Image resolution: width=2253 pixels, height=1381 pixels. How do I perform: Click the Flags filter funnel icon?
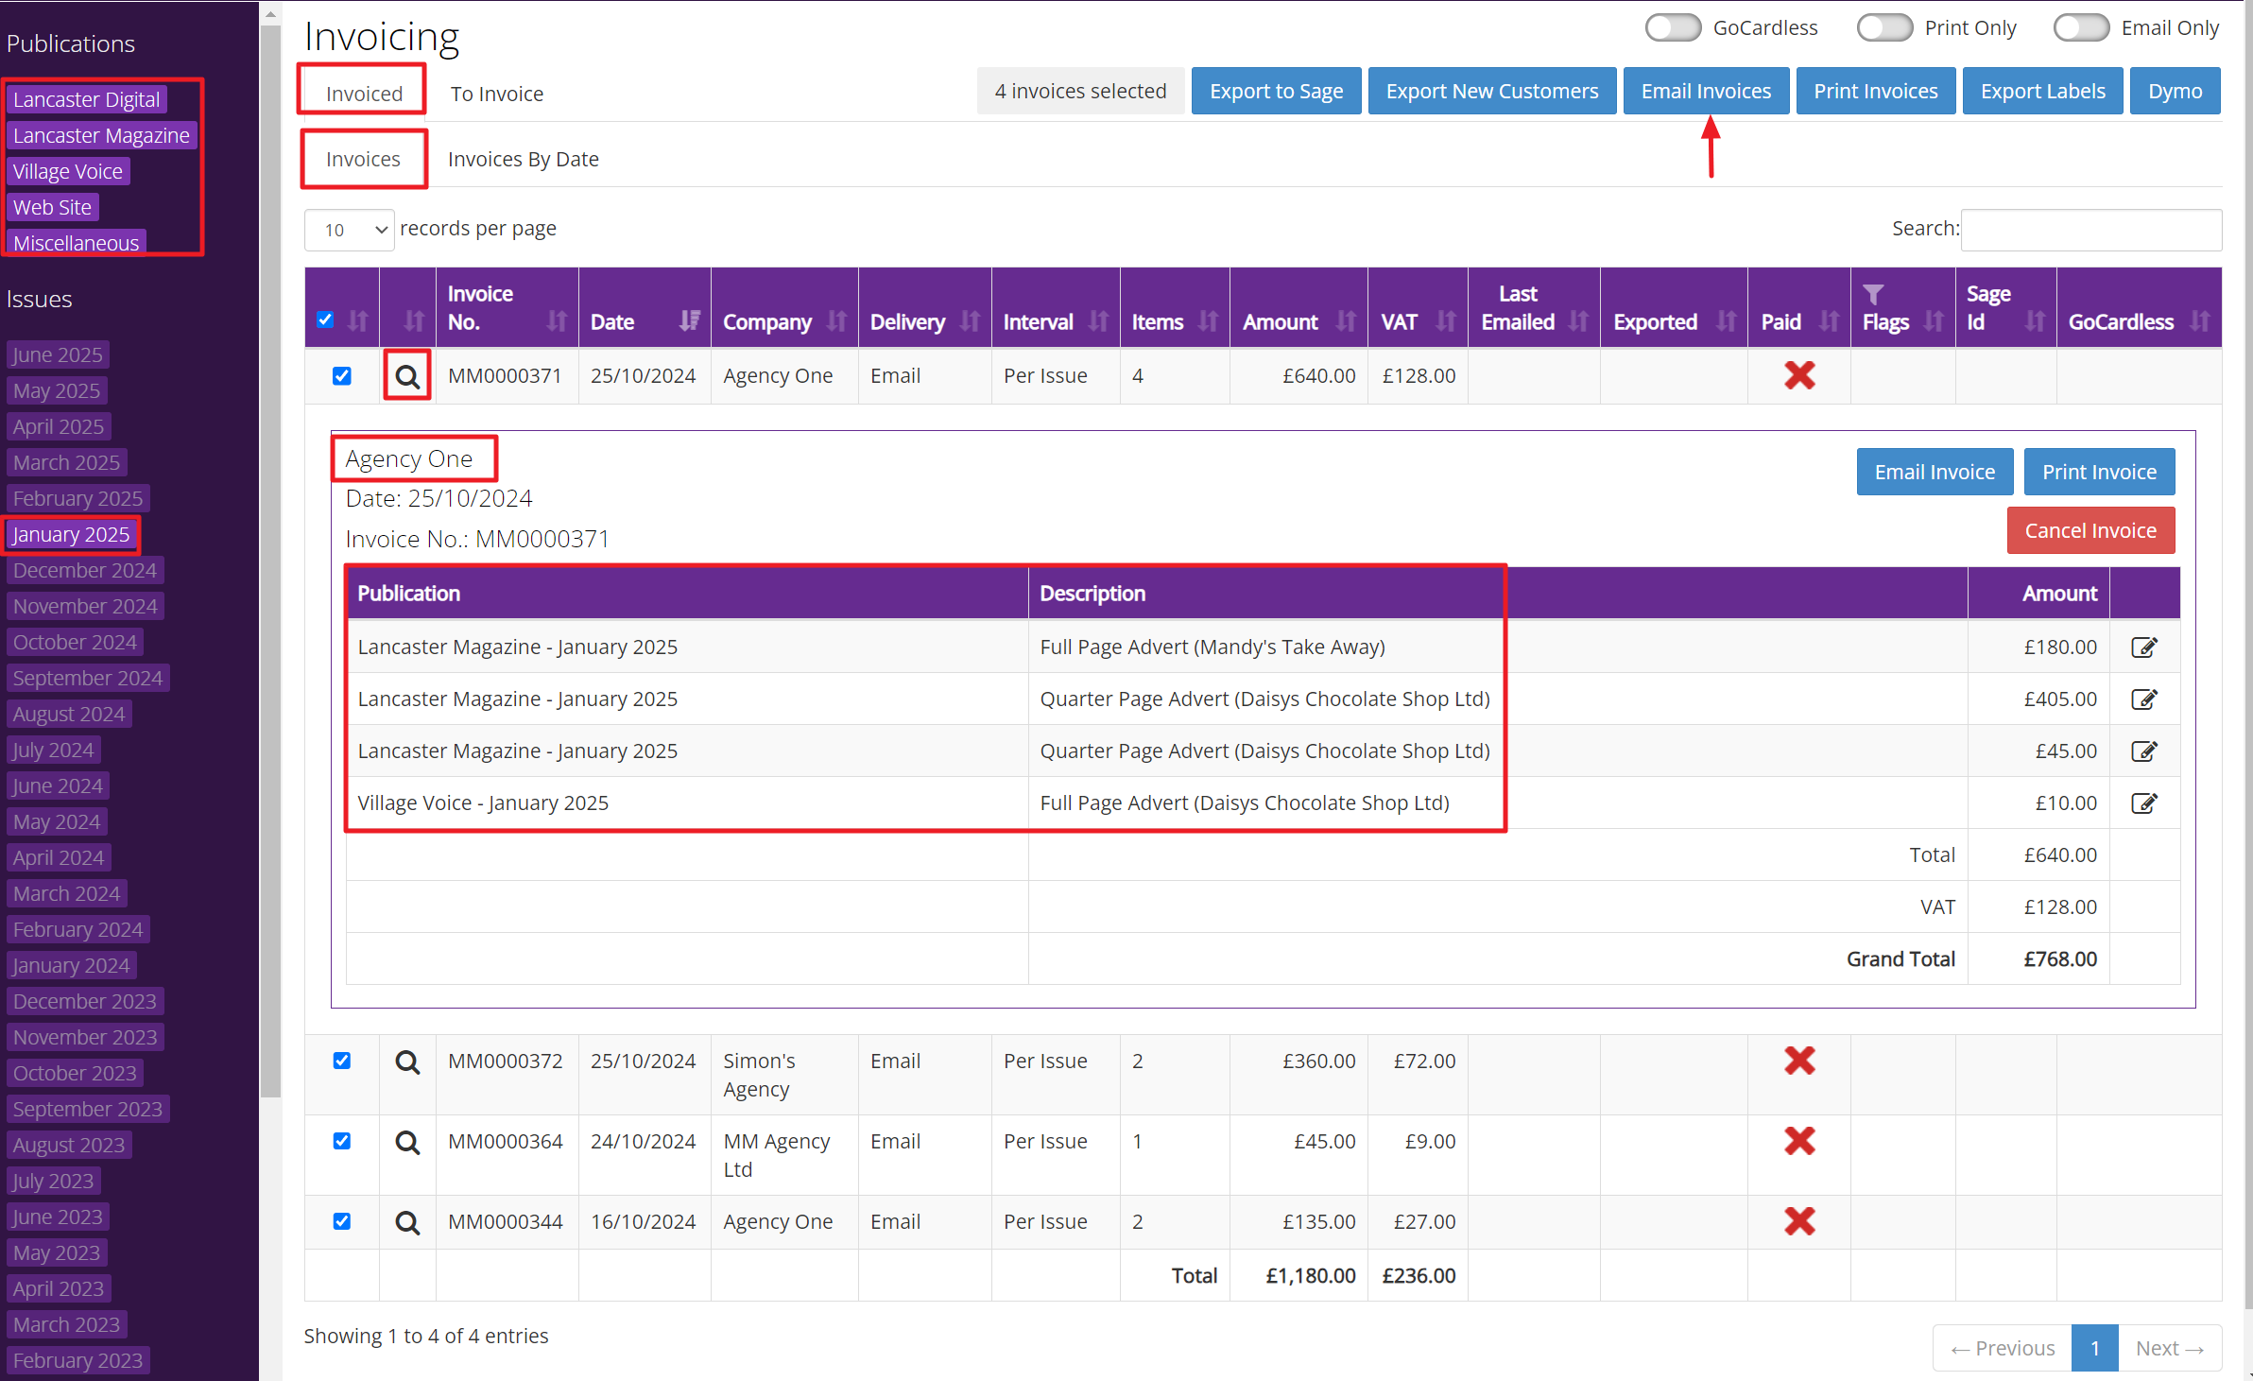(x=1873, y=294)
